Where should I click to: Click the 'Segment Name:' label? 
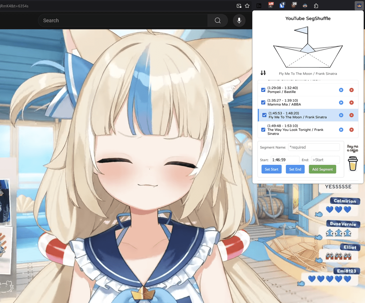(x=273, y=148)
